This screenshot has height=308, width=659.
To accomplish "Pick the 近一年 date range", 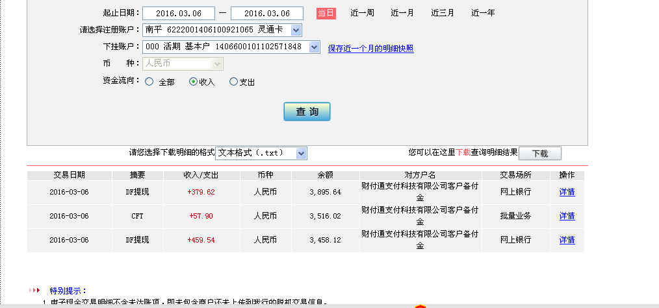I will (x=483, y=13).
